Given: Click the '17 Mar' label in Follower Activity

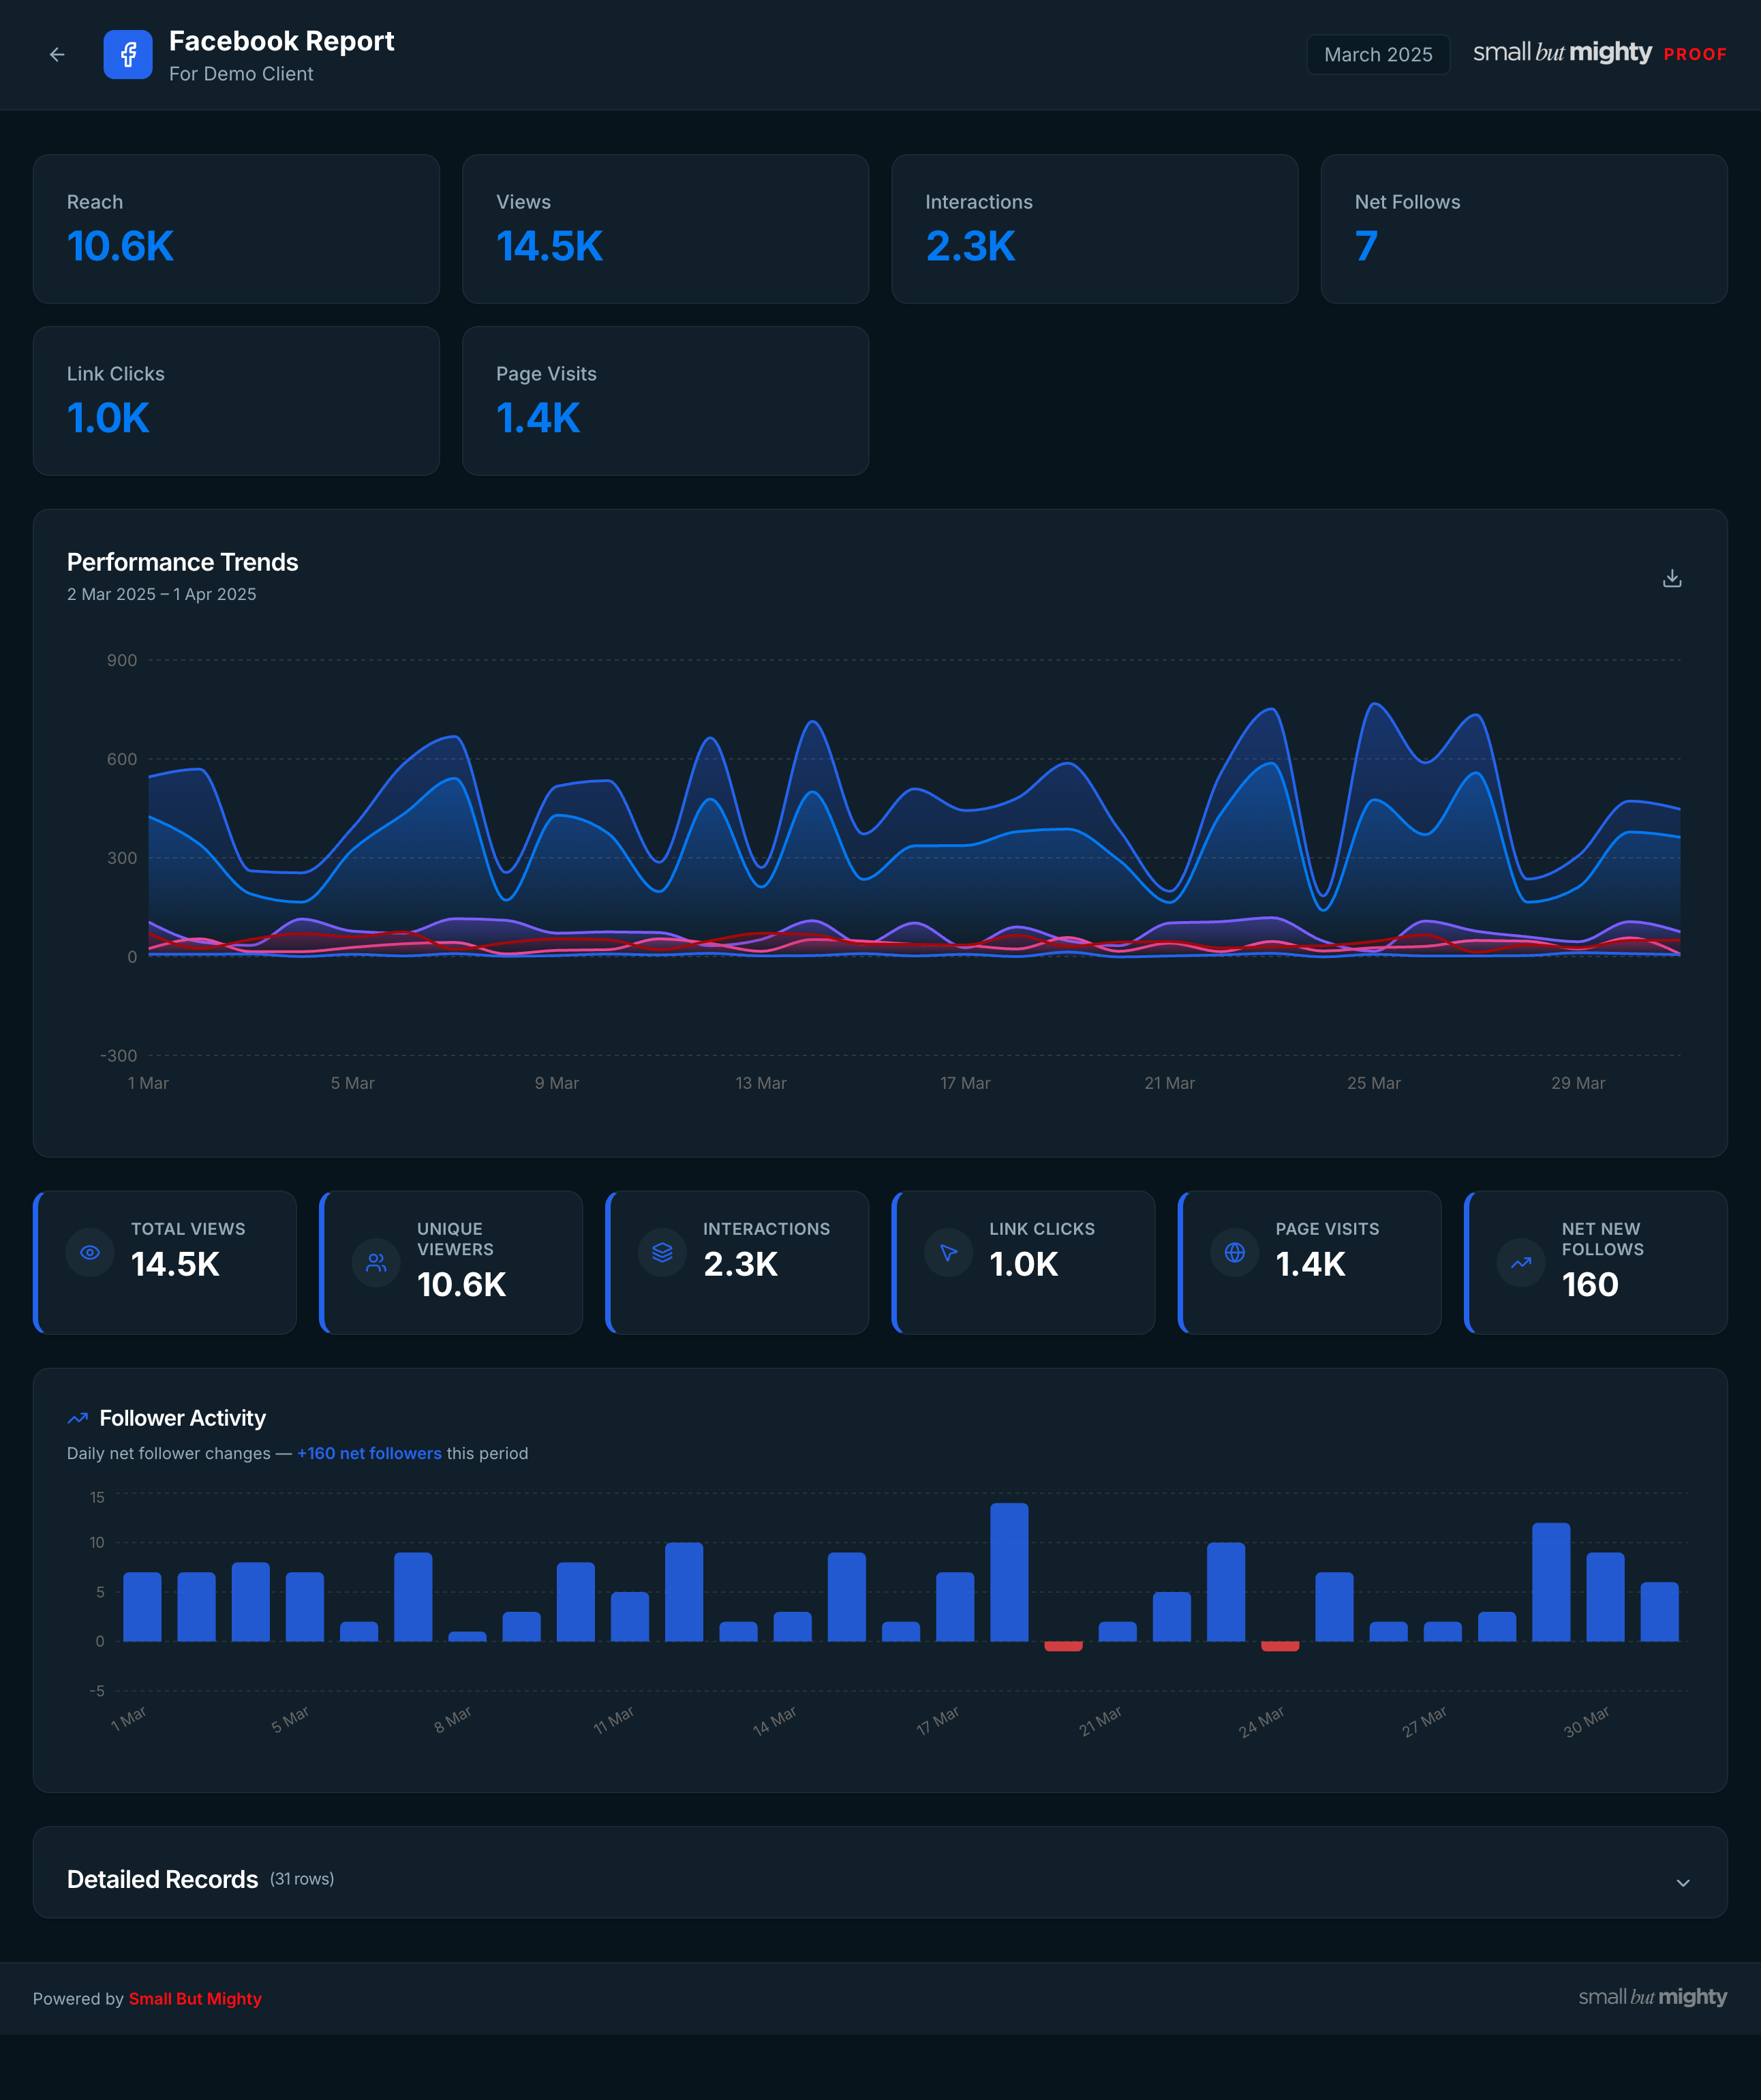Looking at the screenshot, I should pyautogui.click(x=938, y=1721).
